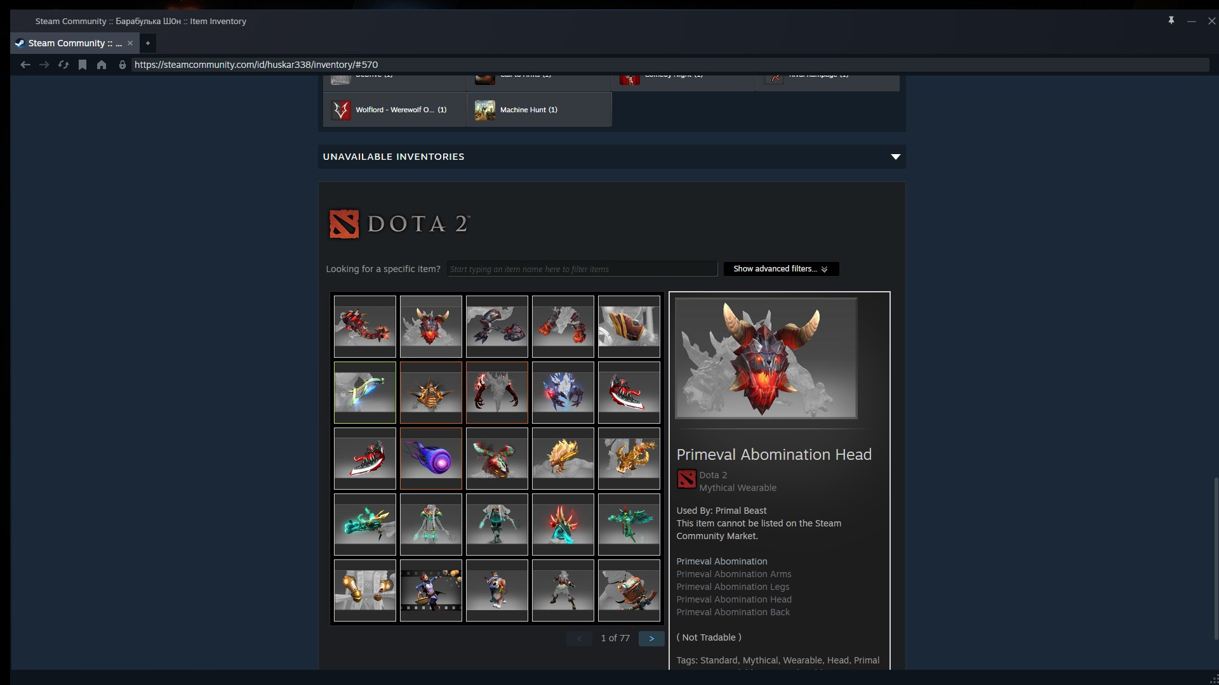Open Wolflord - Werewolf inventory tab
Screen dimensions: 1219x685
(x=395, y=110)
